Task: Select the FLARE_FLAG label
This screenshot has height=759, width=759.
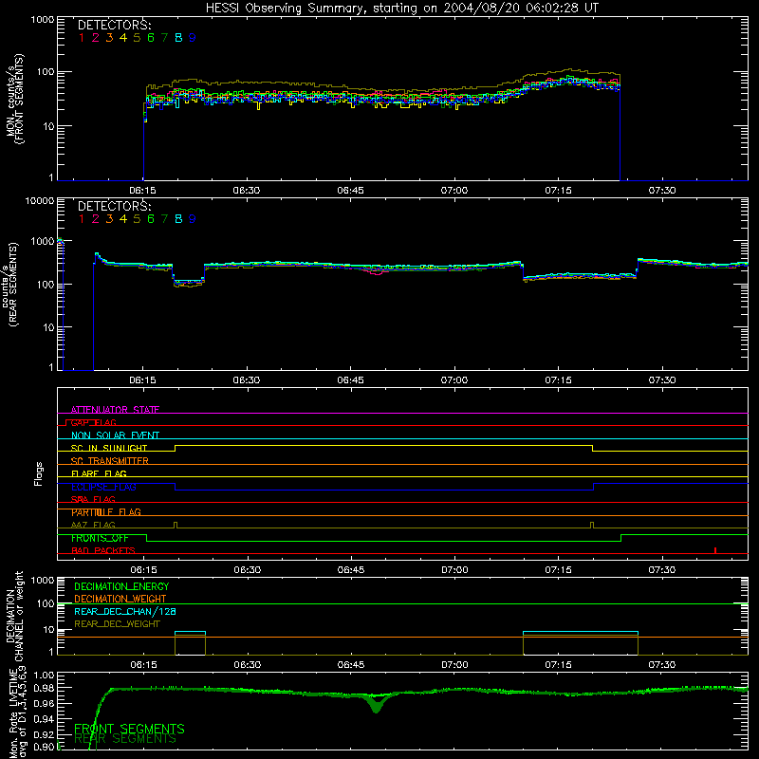Action: click(99, 473)
